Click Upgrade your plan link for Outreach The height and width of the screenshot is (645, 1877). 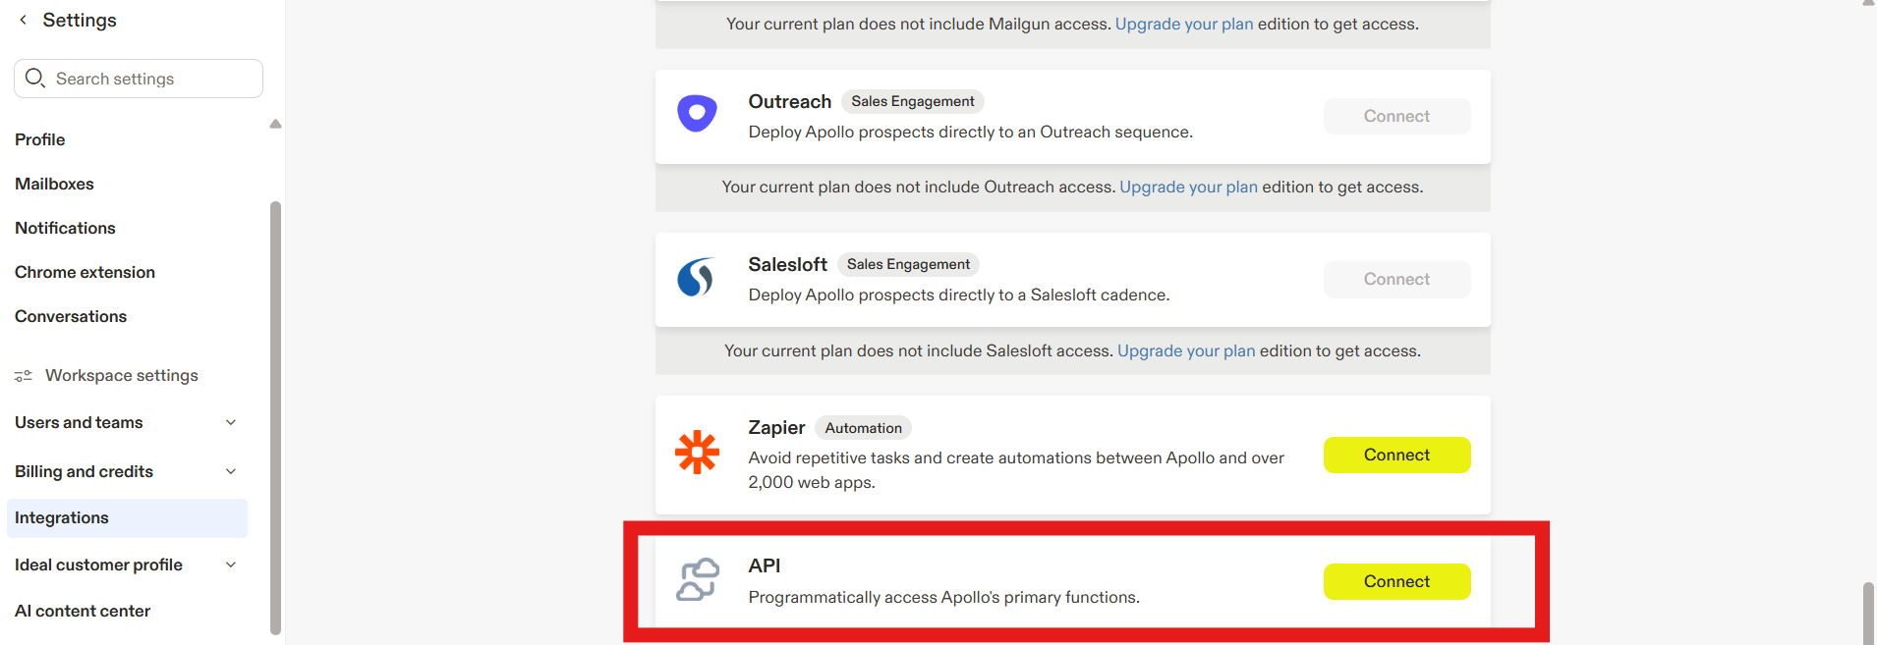point(1188,188)
